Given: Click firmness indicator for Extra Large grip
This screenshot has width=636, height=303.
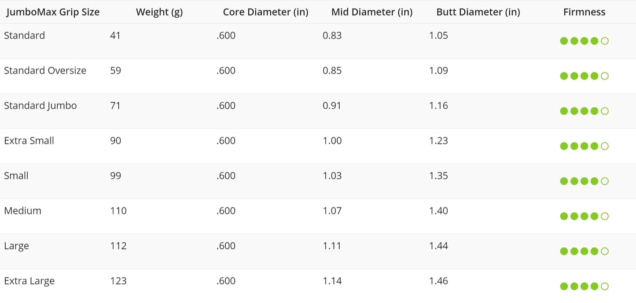Looking at the screenshot, I should pyautogui.click(x=584, y=286).
